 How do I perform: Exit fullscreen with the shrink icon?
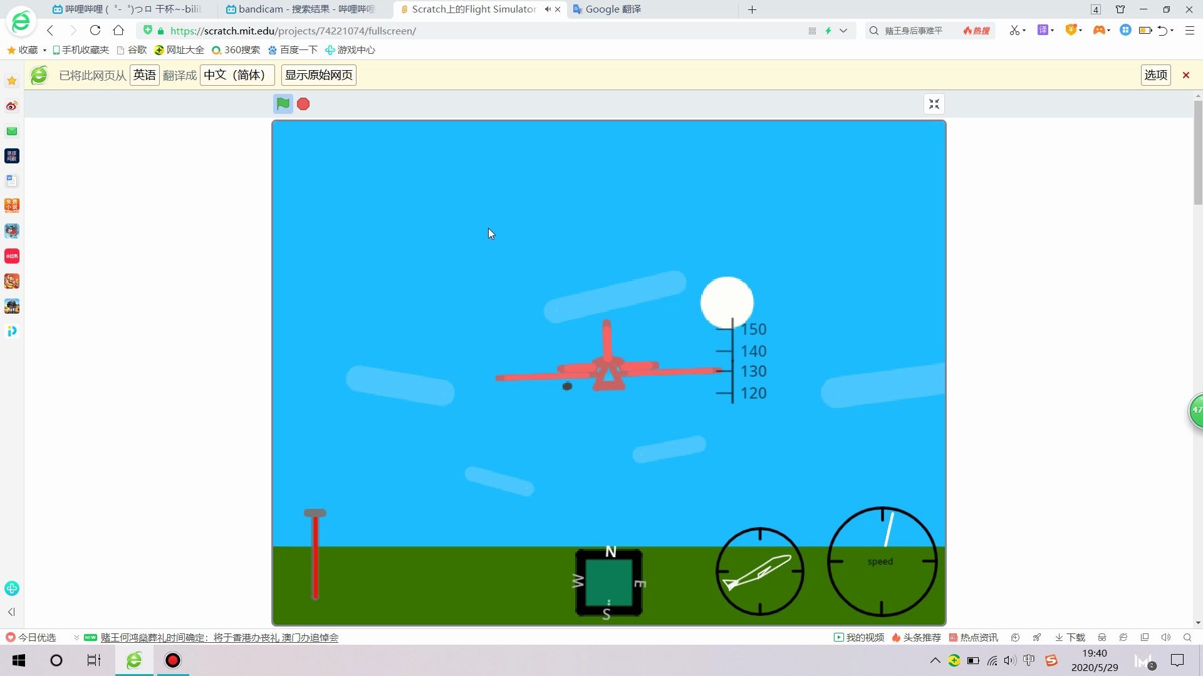(x=934, y=104)
